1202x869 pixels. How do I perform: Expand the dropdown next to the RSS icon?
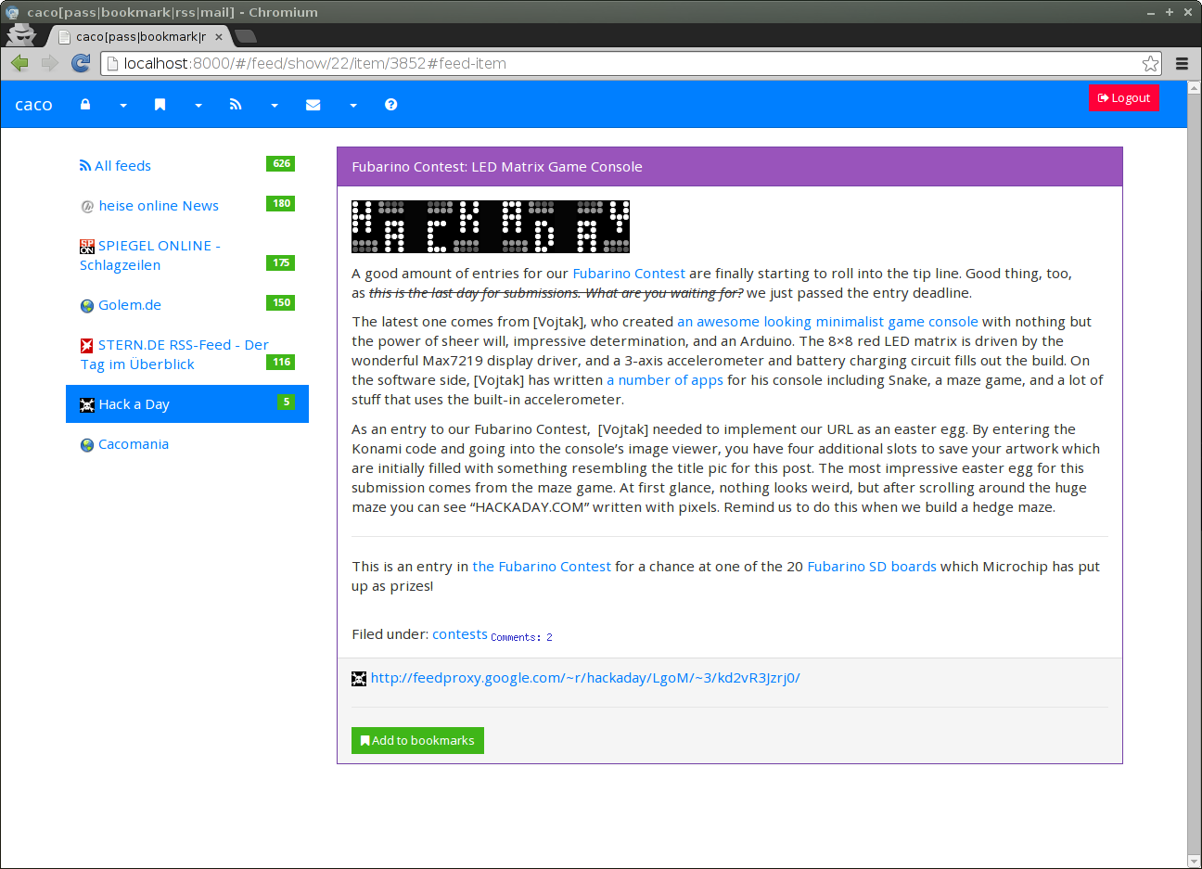click(275, 106)
